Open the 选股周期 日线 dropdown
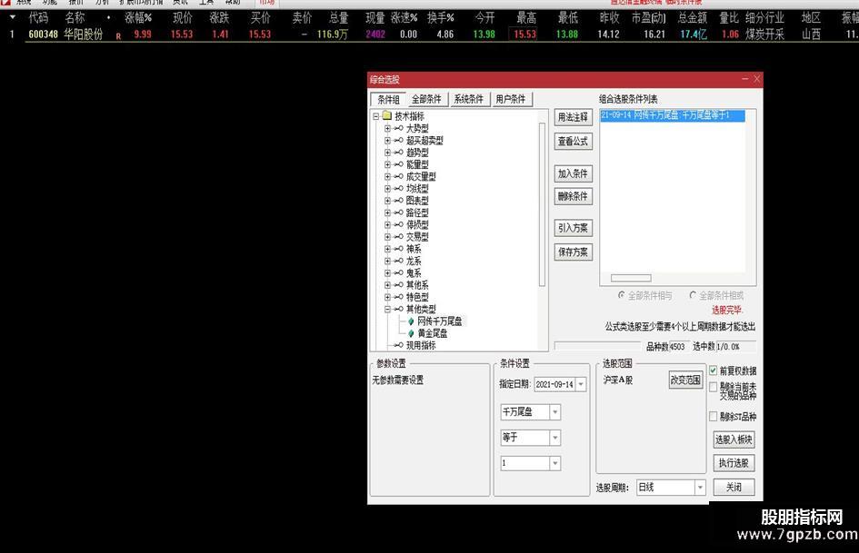 tap(700, 488)
